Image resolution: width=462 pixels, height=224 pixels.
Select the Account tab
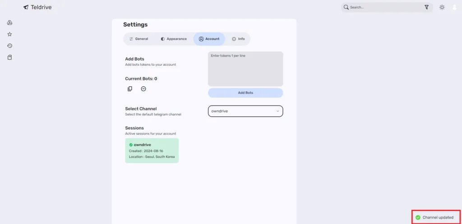coord(209,39)
